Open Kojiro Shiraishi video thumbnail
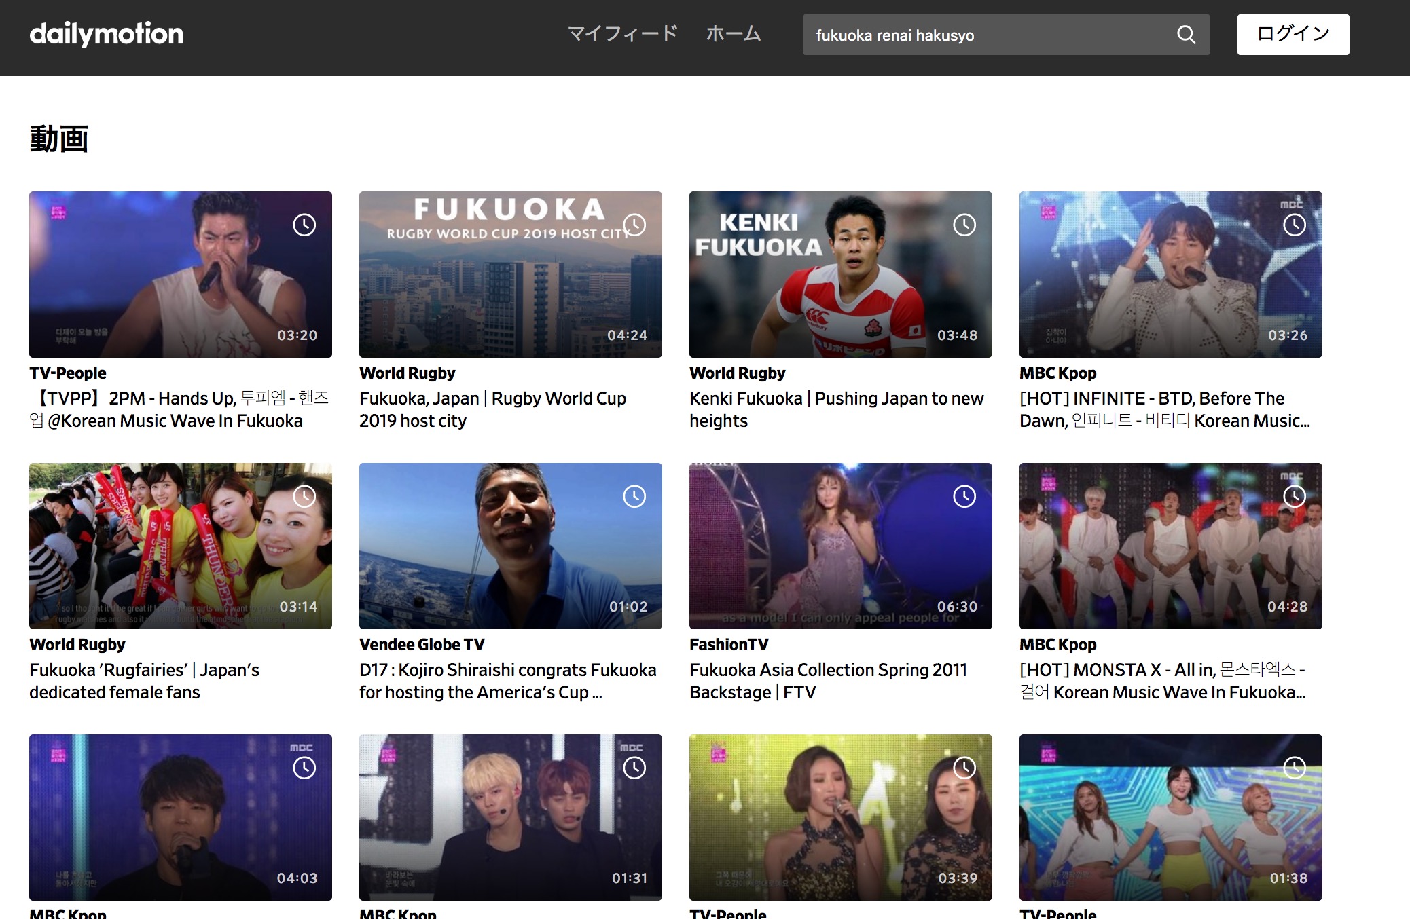The image size is (1410, 919). coord(511,546)
